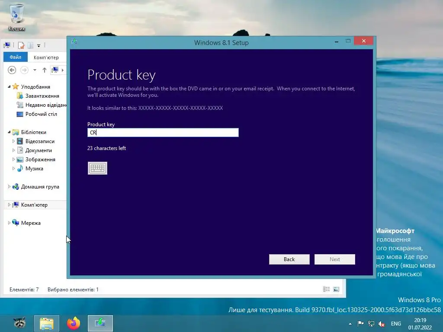Show hidden tray icons arrow
Image resolution: width=443 pixels, height=332 pixels.
click(x=350, y=324)
